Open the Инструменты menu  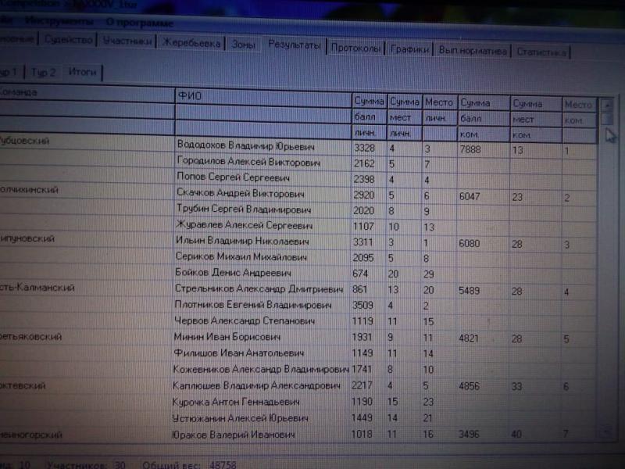59,21
